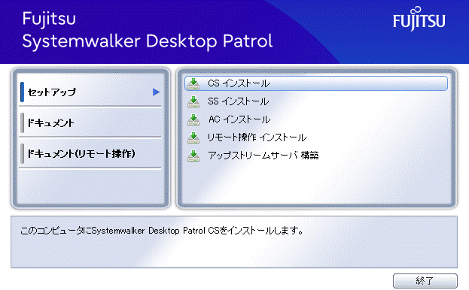Image resolution: width=469 pixels, height=290 pixels.
Task: Open the セットアップ menu category
Action: [x=90, y=92]
